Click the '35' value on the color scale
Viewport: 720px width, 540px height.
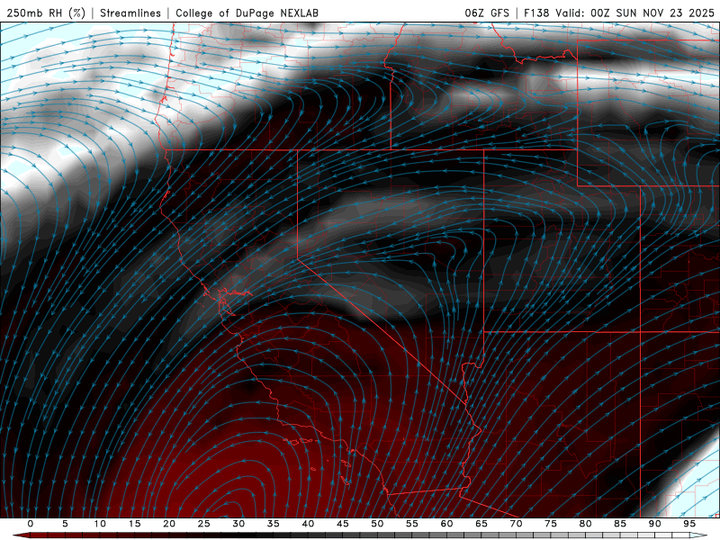coord(274,524)
